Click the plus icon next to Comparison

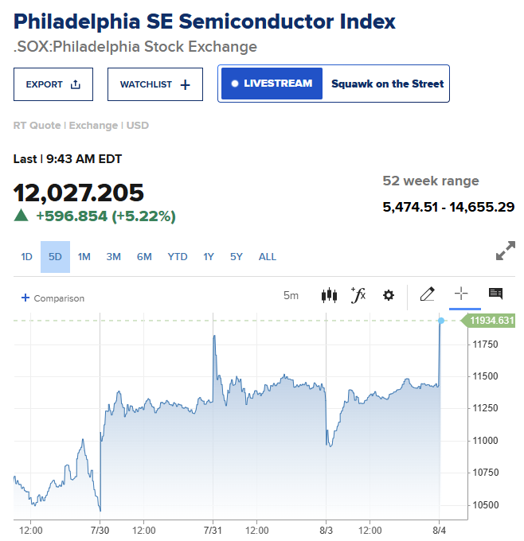click(25, 298)
